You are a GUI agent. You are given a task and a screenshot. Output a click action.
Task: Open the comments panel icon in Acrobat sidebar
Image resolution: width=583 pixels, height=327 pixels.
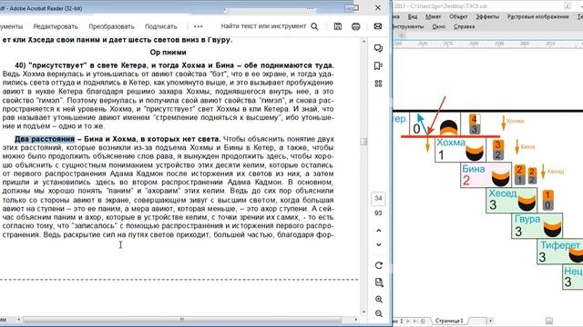379,48
